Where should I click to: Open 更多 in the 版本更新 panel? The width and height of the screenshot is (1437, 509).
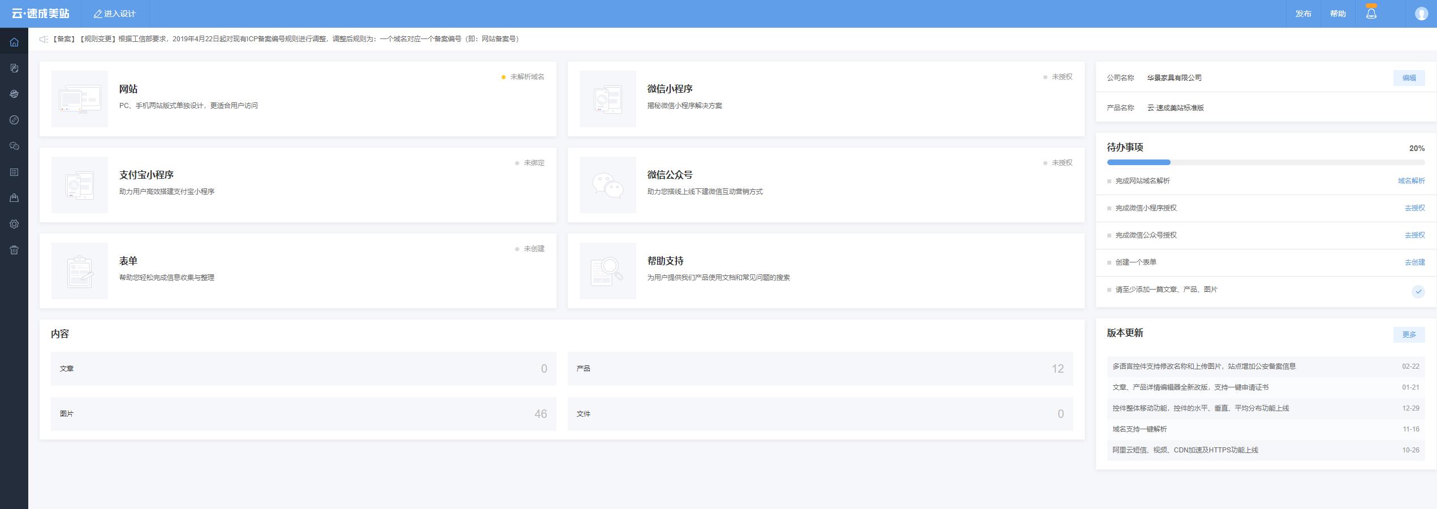point(1409,334)
